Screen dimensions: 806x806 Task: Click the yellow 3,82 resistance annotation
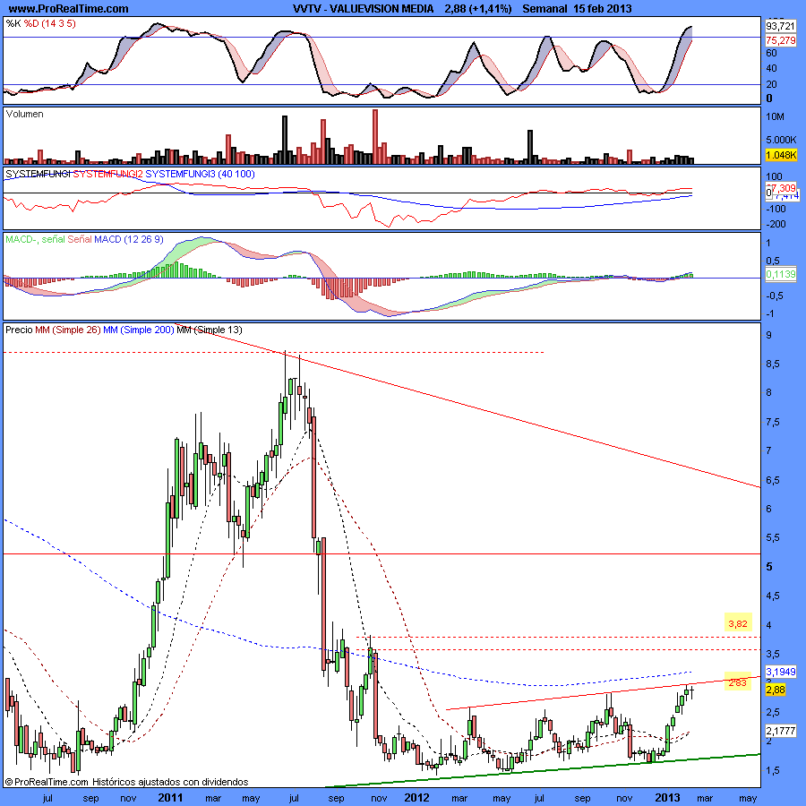[x=738, y=624]
